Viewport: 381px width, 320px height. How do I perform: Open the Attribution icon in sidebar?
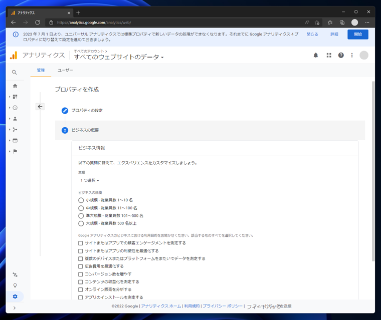click(15, 274)
